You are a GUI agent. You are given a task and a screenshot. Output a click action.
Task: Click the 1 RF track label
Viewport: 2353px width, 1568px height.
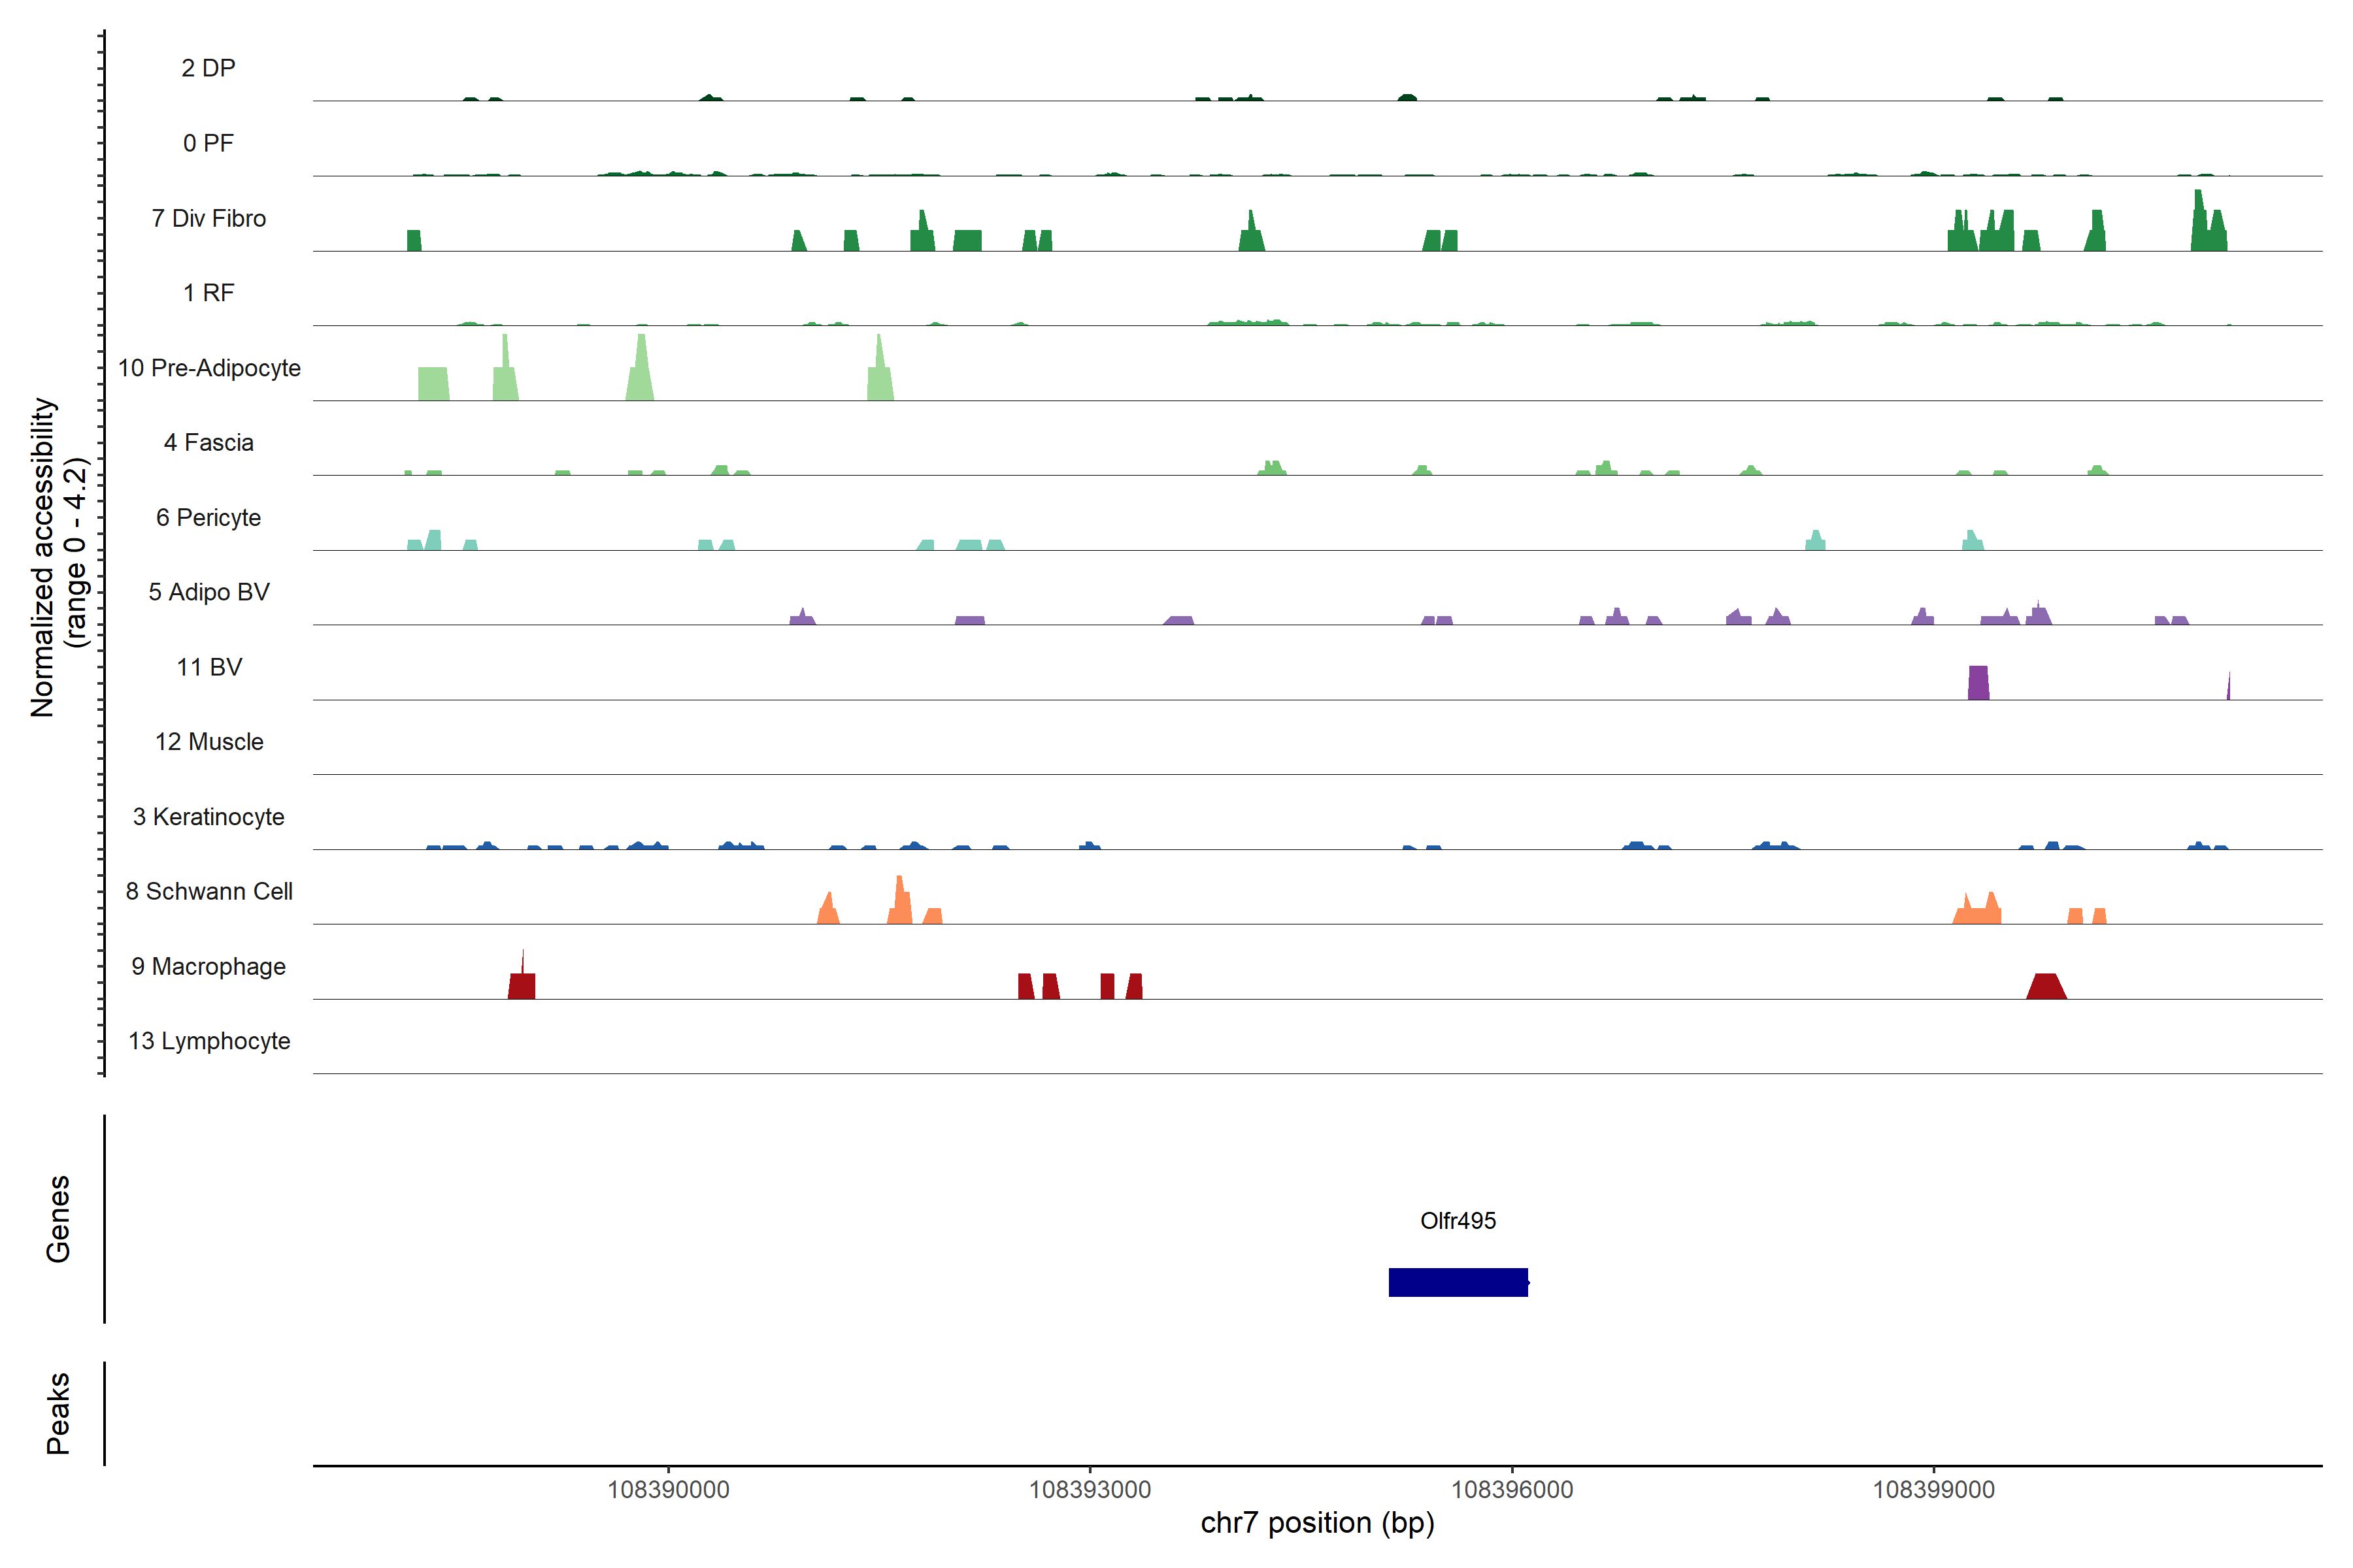[208, 293]
